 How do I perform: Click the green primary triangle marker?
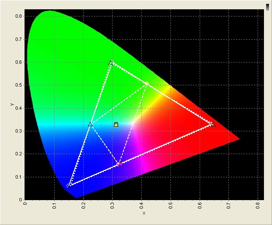pyautogui.click(x=111, y=62)
